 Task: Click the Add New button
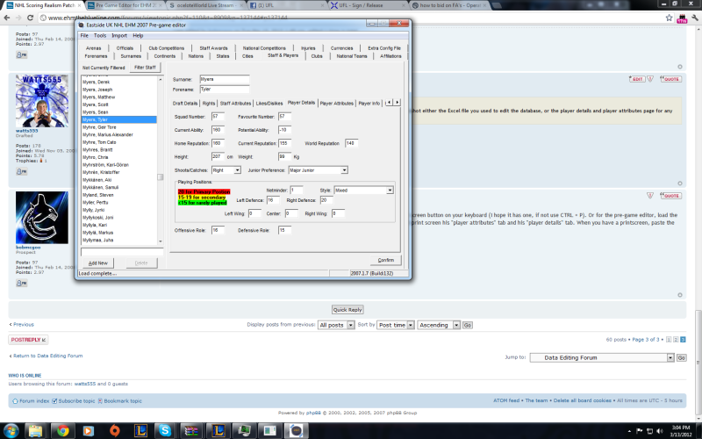pyautogui.click(x=98, y=263)
